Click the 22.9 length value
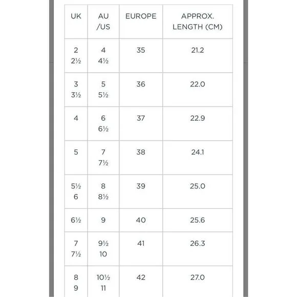The image size is (297, 297). click(198, 118)
